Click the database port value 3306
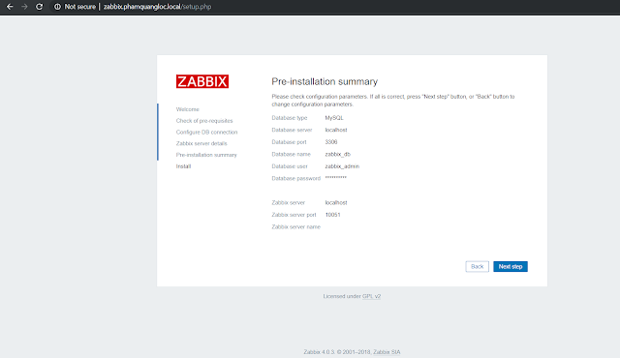 pyautogui.click(x=331, y=142)
